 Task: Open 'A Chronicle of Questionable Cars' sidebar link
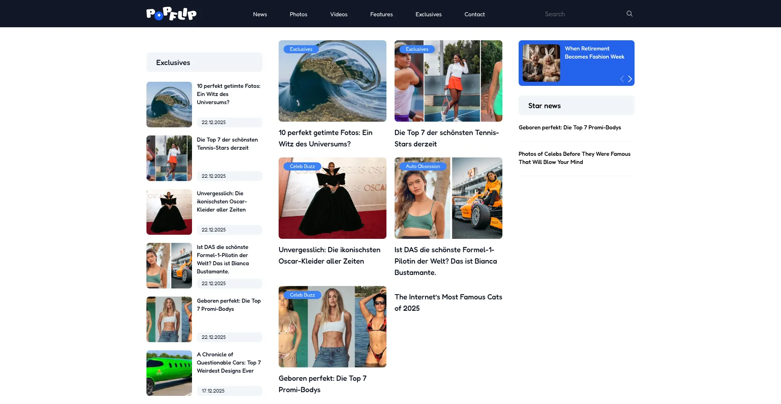(229, 363)
